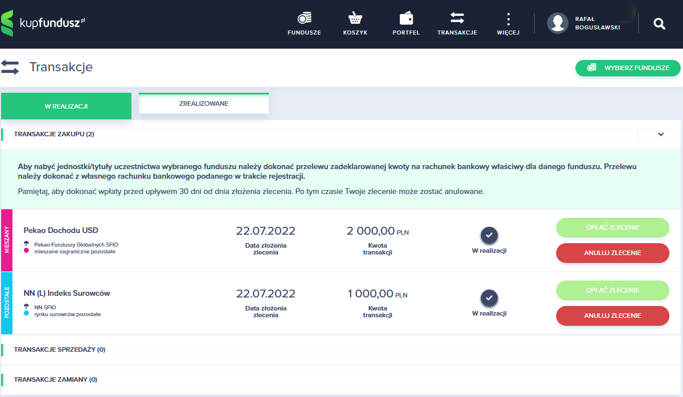This screenshot has width=683, height=397.
Task: Cancel the Pekao Dochodu USD order
Action: click(613, 253)
